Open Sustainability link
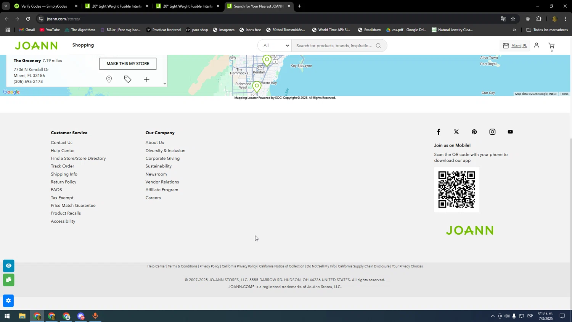This screenshot has width=572, height=322. tap(158, 166)
